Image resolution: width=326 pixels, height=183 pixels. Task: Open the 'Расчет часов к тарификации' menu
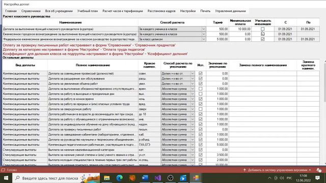pos(122,11)
